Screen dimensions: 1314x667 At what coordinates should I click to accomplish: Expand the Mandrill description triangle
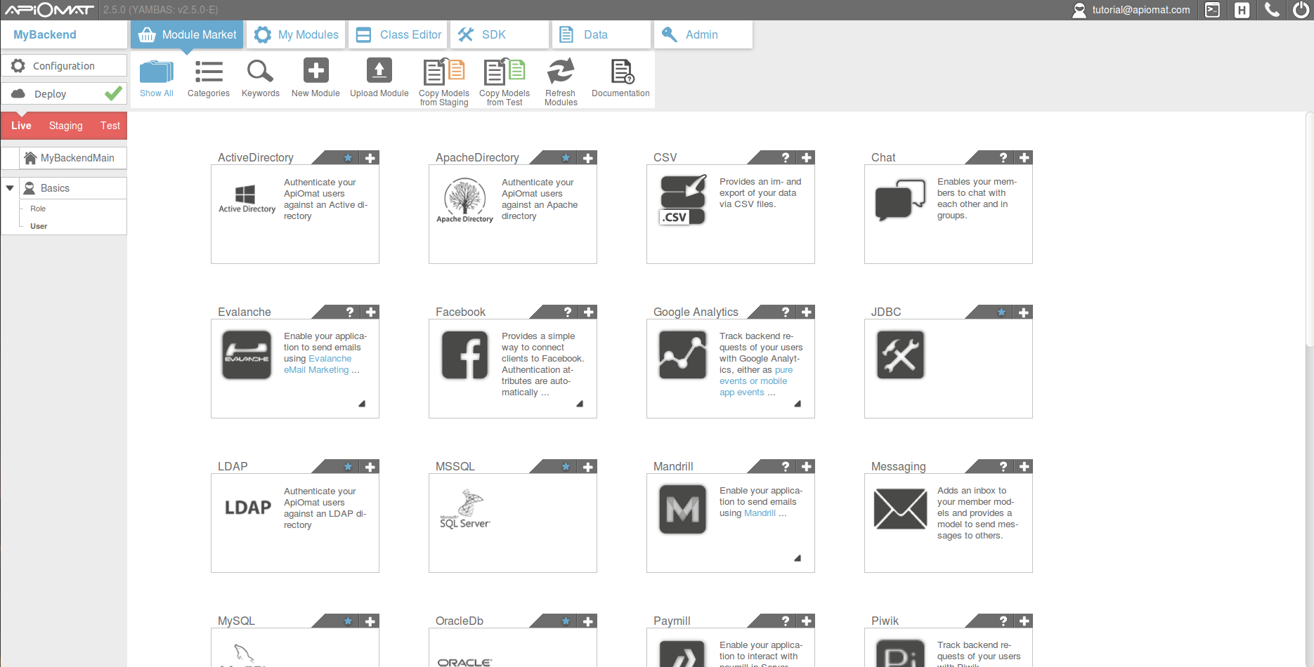pos(798,558)
